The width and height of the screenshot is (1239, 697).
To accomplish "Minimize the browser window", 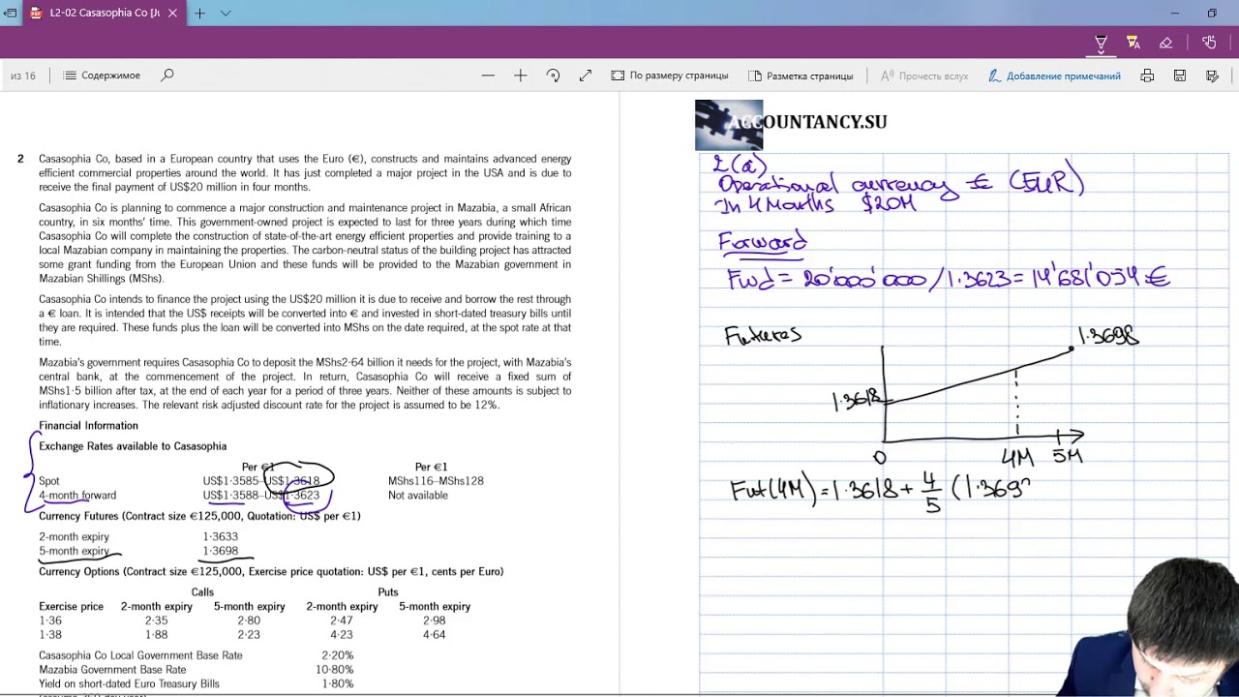I will coord(1175,14).
